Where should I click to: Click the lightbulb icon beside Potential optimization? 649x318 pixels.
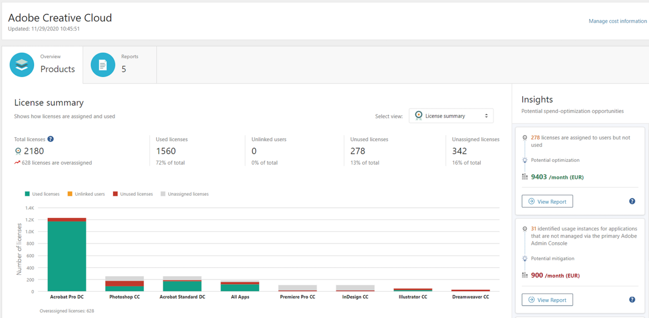525,160
